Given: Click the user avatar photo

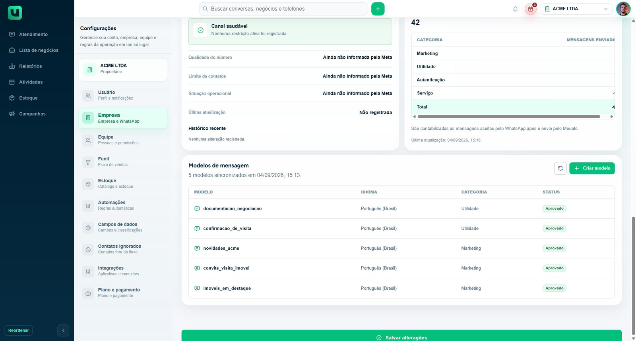Looking at the screenshot, I should click(x=623, y=9).
